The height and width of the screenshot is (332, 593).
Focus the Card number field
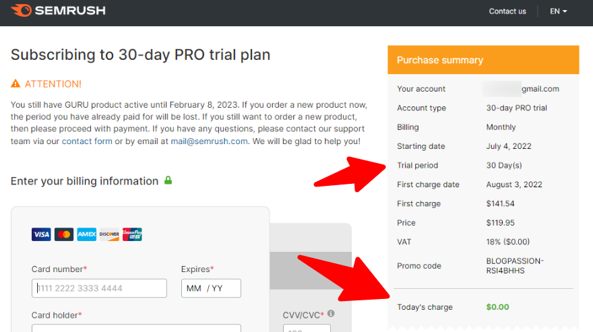(99, 288)
